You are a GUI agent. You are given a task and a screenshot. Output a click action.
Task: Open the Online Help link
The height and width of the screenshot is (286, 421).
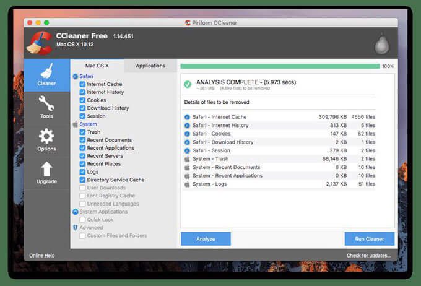pyautogui.click(x=42, y=256)
